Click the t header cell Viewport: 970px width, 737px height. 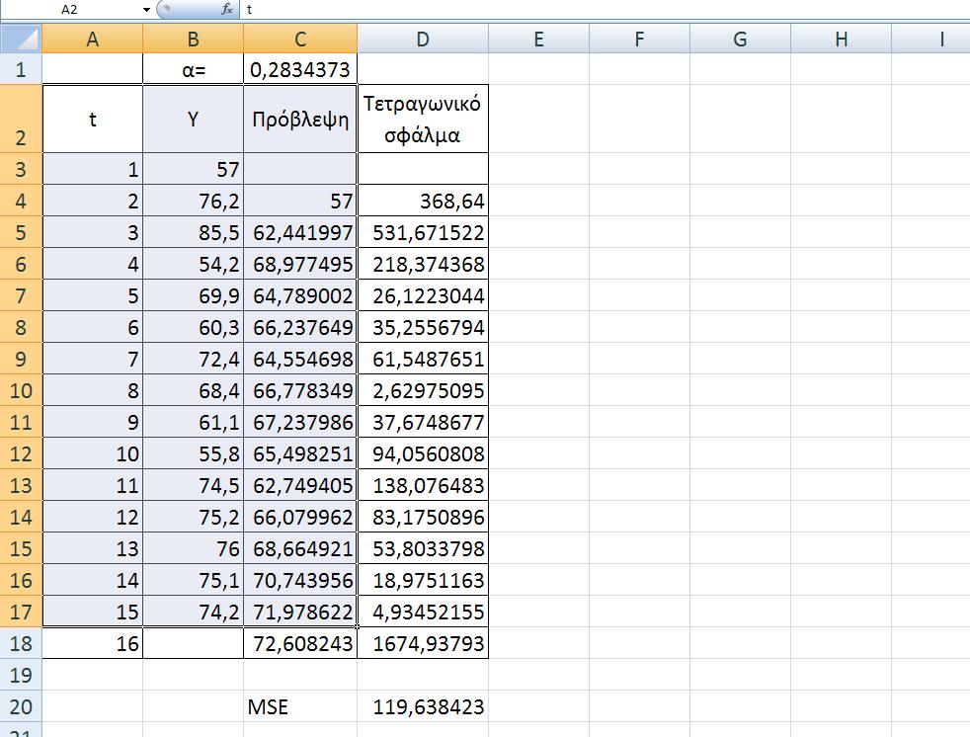tap(92, 119)
